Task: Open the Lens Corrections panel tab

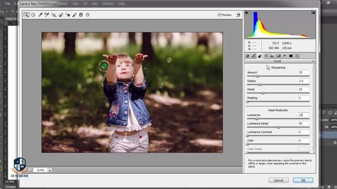Action: [x=279, y=56]
